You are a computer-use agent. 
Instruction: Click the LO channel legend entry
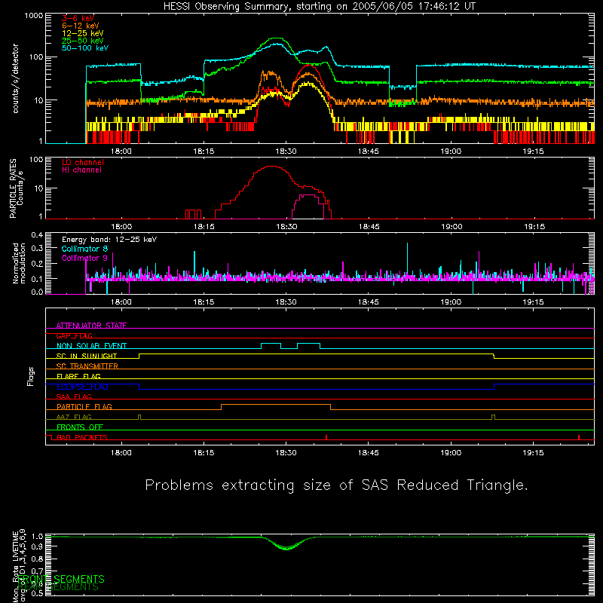click(83, 162)
